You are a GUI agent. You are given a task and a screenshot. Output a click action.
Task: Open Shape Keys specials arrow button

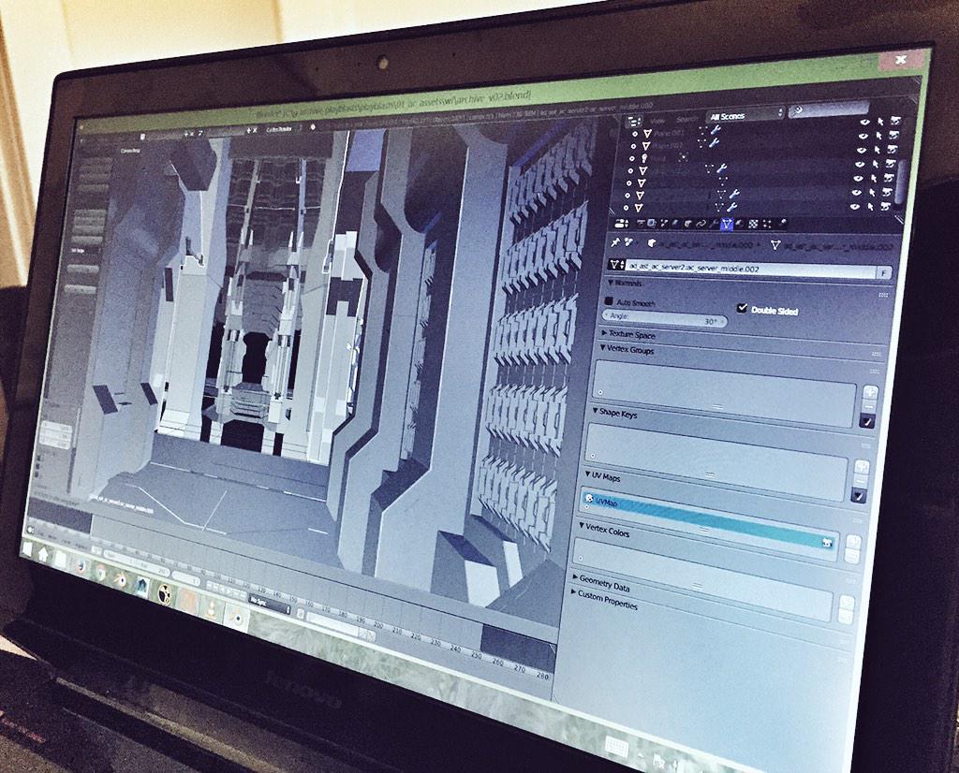tap(859, 495)
